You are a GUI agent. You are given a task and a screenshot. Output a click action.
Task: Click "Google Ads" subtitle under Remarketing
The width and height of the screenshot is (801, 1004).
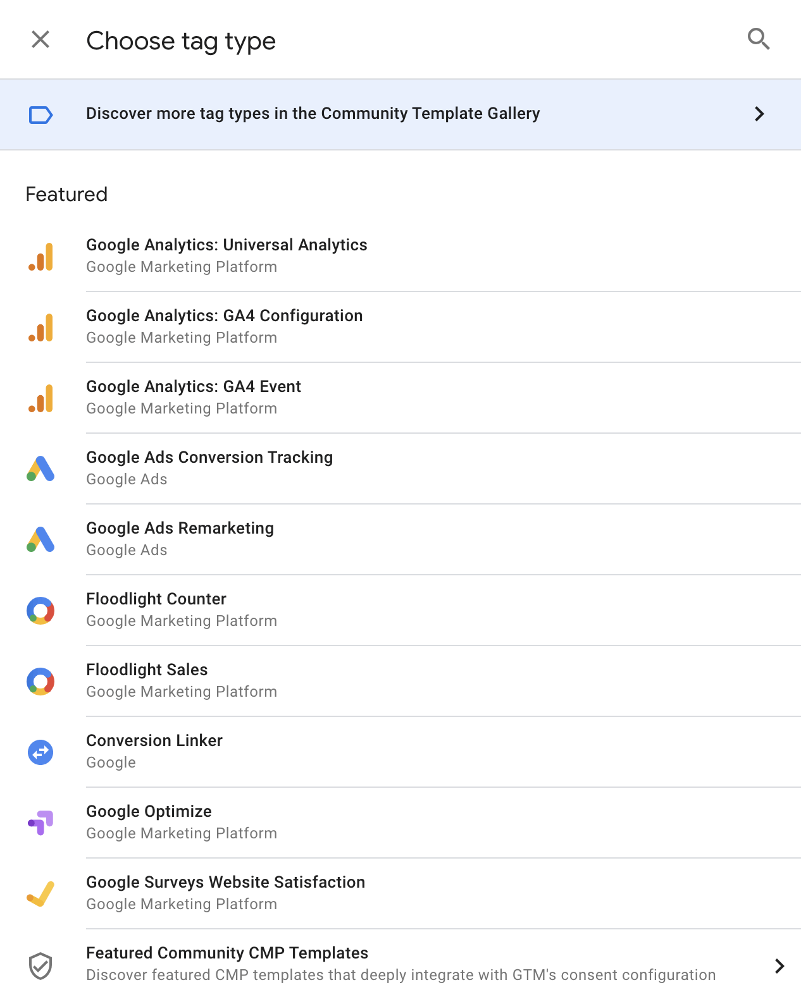coord(127,550)
